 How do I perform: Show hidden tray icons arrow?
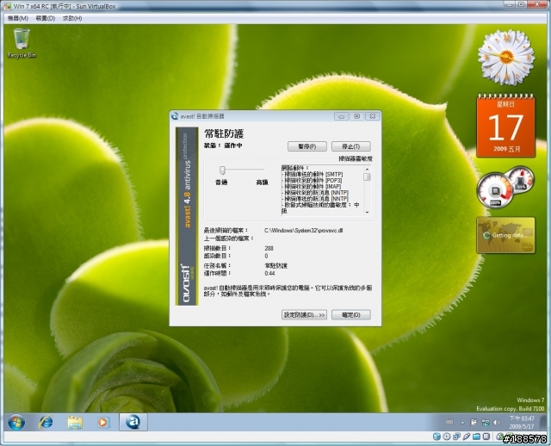462,423
